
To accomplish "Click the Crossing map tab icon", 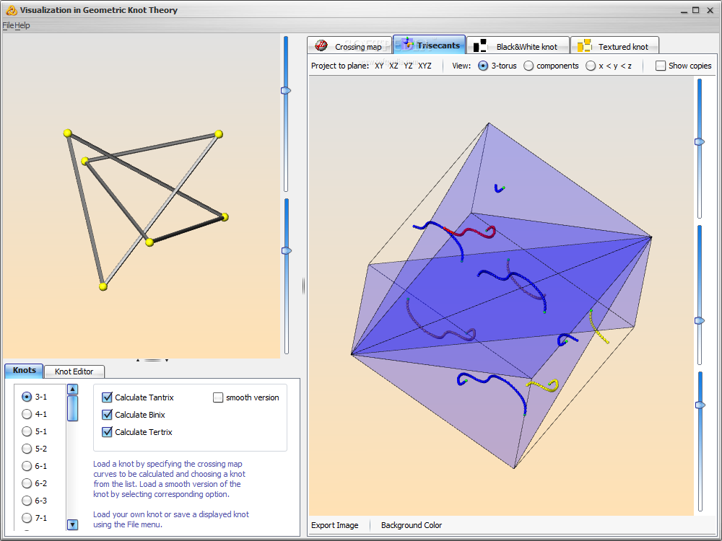I will pyautogui.click(x=321, y=45).
